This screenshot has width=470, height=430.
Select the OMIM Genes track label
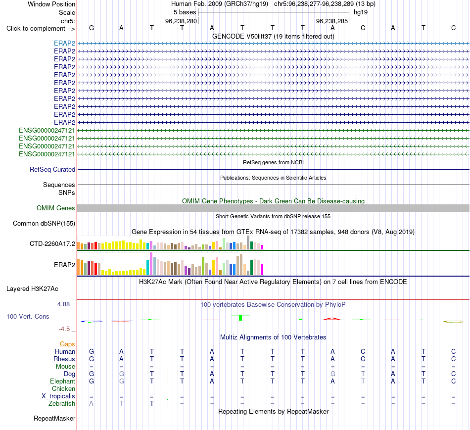coord(55,208)
